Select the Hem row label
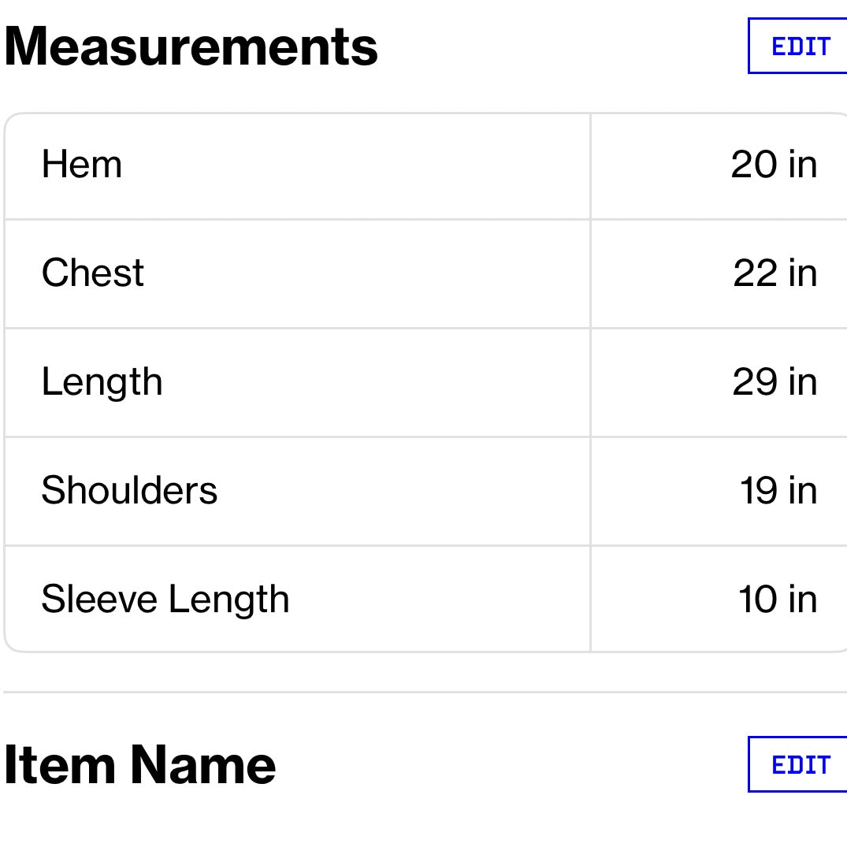 pyautogui.click(x=82, y=165)
